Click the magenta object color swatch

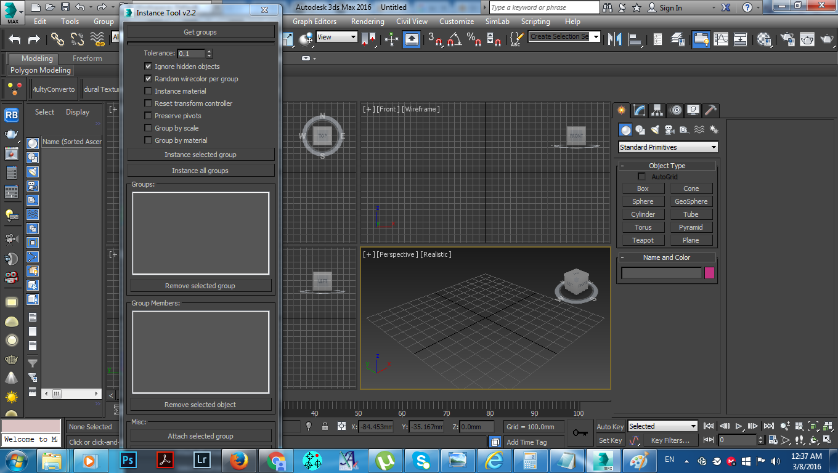[x=709, y=273]
